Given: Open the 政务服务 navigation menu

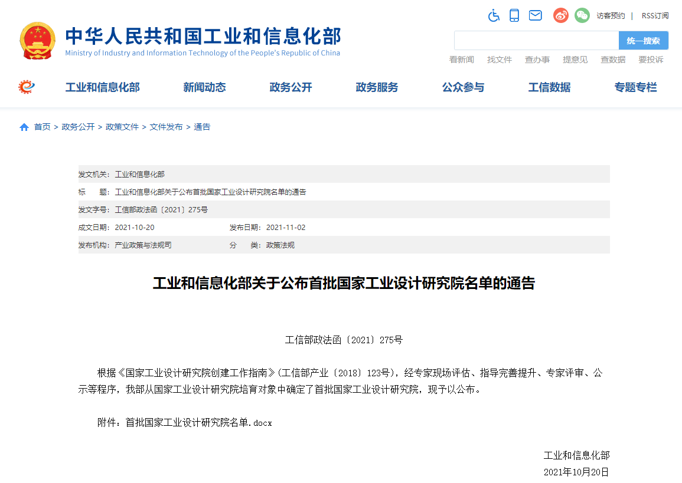Looking at the screenshot, I should pos(377,87).
